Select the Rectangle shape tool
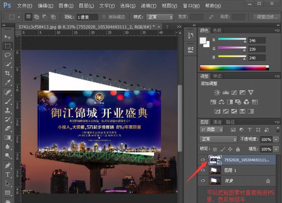Screen dimensions: 282x203 click(x=7, y=193)
